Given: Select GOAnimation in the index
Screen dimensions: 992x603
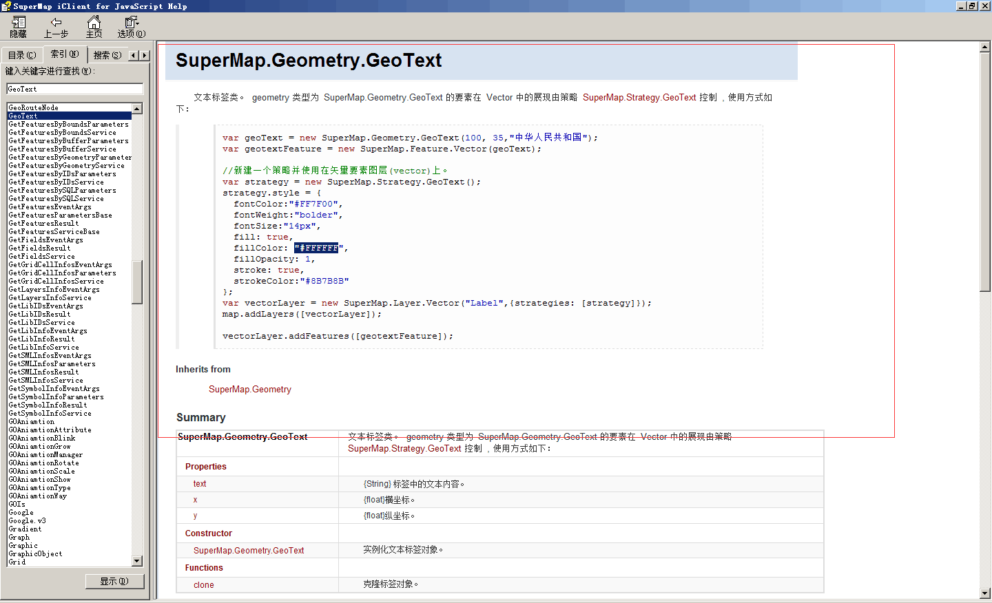Looking at the screenshot, I should tap(31, 421).
